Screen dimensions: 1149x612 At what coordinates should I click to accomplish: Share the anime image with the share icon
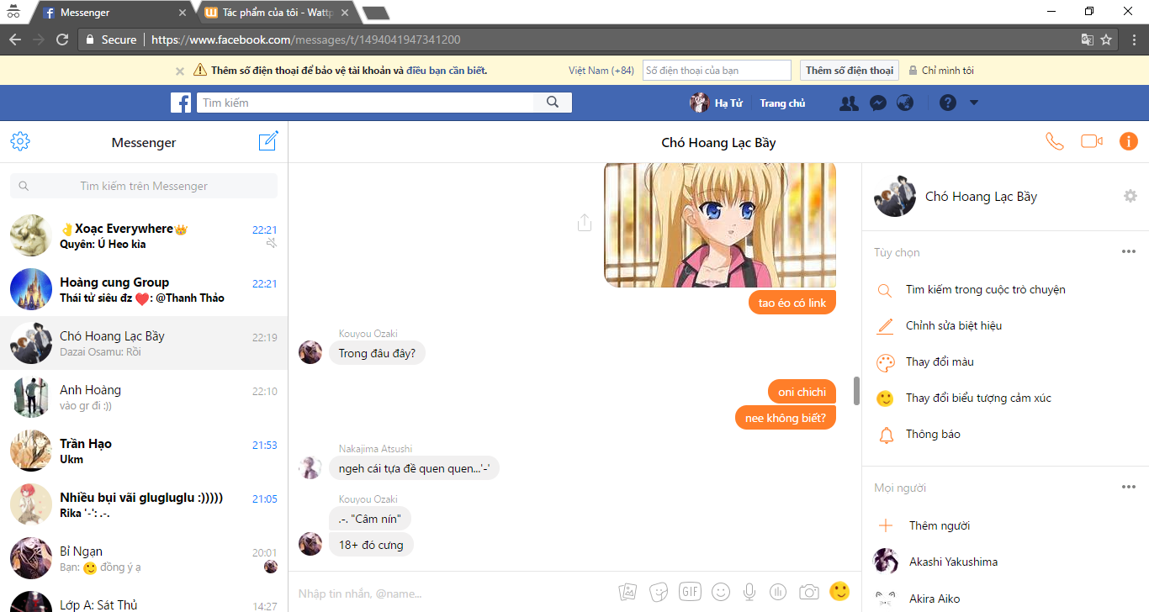point(585,223)
